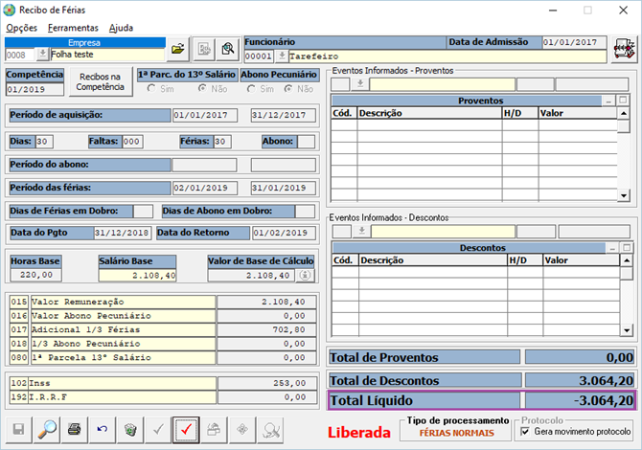Click the Valor Remuneração row
642x450 pixels.
pyautogui.click(x=163, y=302)
